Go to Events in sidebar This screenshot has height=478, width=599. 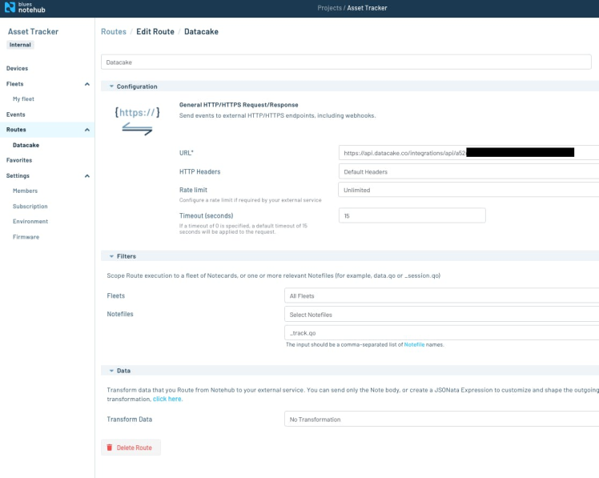click(x=16, y=114)
